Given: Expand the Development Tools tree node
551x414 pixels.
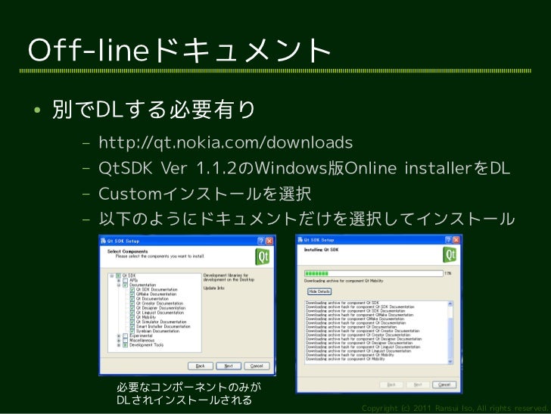Looking at the screenshot, I should pos(118,345).
